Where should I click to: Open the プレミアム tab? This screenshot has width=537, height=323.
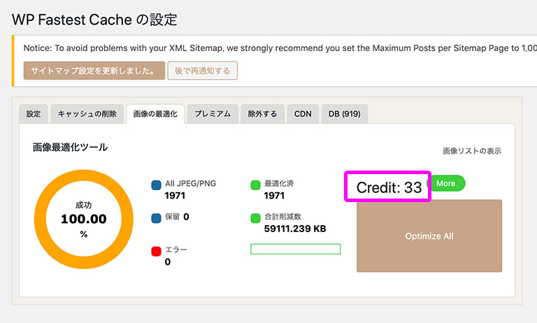213,114
